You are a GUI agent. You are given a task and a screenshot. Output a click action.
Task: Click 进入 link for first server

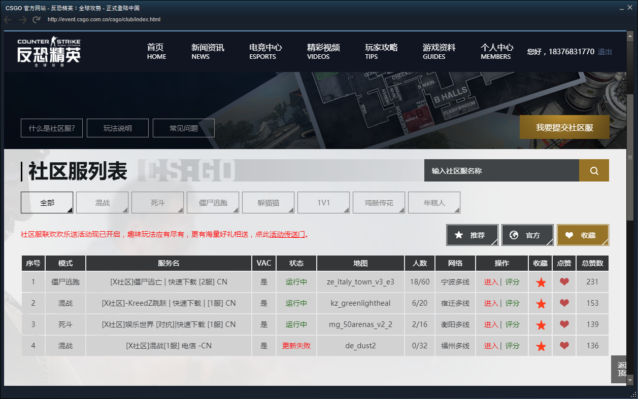[491, 282]
